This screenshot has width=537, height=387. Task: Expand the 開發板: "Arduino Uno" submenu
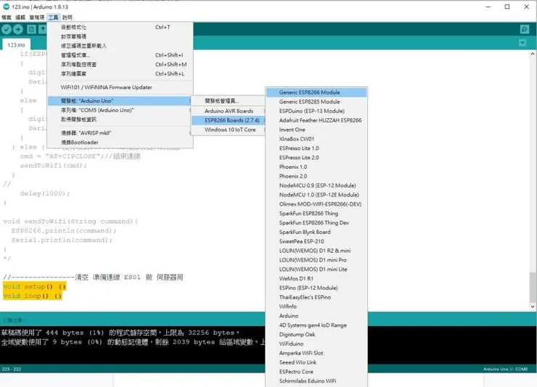(x=120, y=101)
